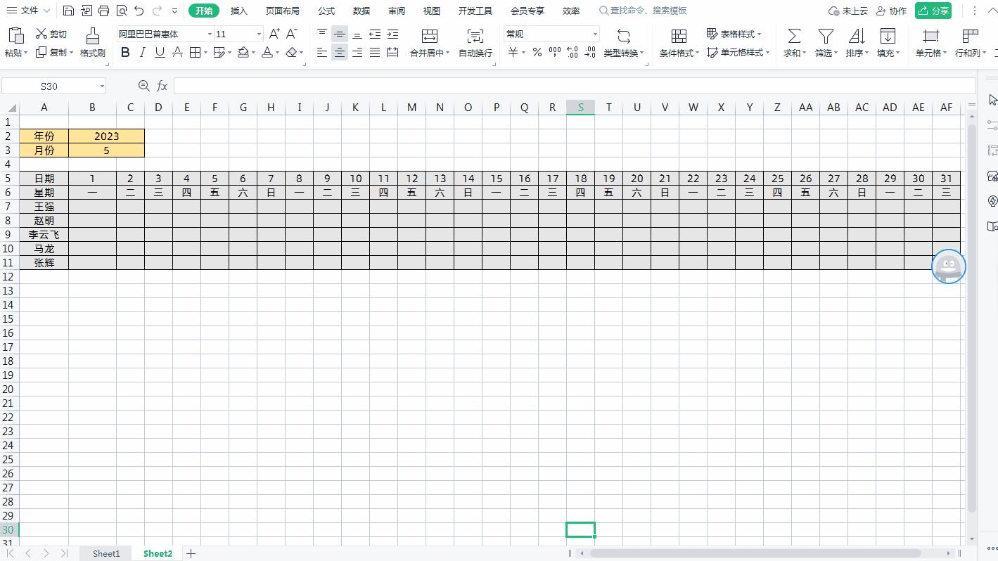Image resolution: width=998 pixels, height=561 pixels.
Task: Apply thousands separator (000) style
Action: click(555, 52)
